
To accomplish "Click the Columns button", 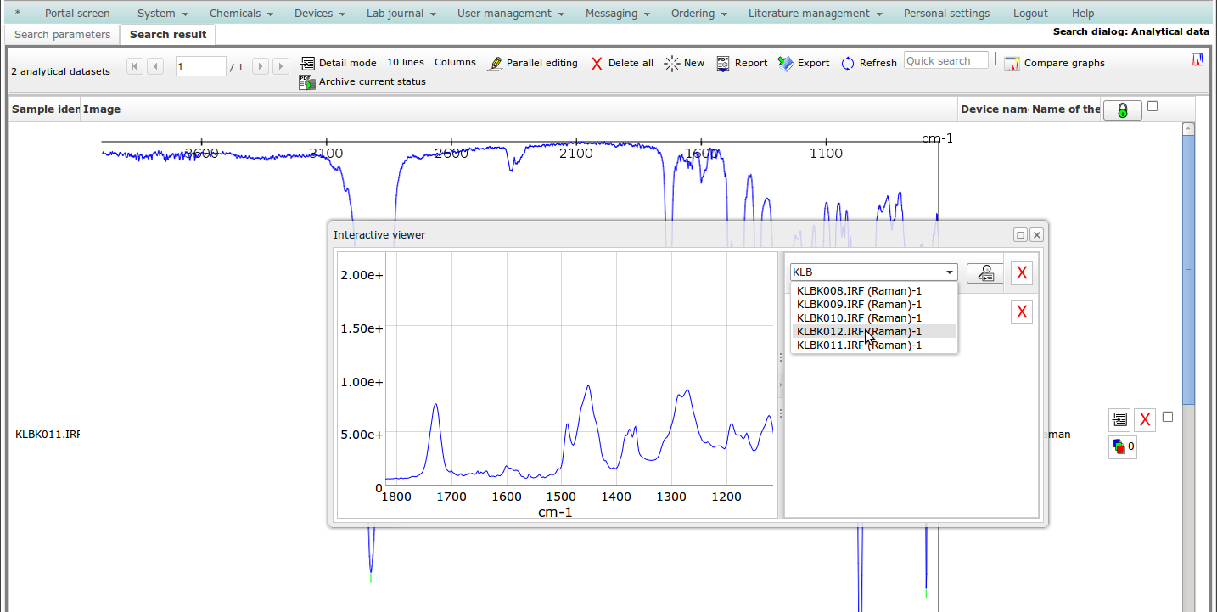I will point(455,63).
